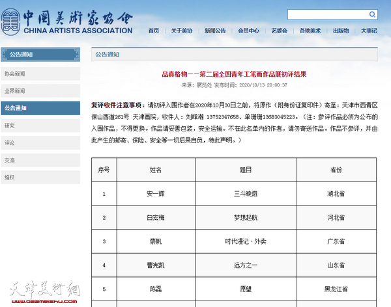Click the province cell 黑龙江省
The height and width of the screenshot is (307, 391).
click(336, 289)
